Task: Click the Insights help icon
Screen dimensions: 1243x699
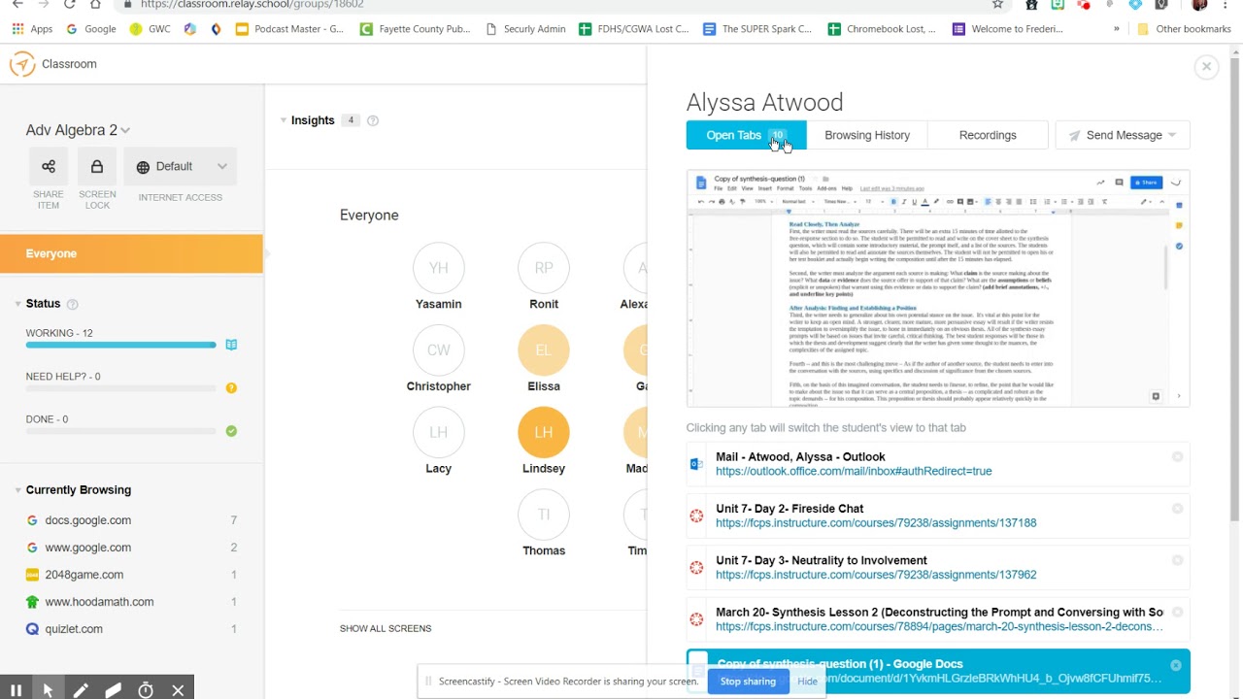Action: pyautogui.click(x=373, y=120)
